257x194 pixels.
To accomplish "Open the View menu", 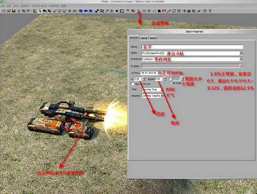I will [x=16, y=6].
